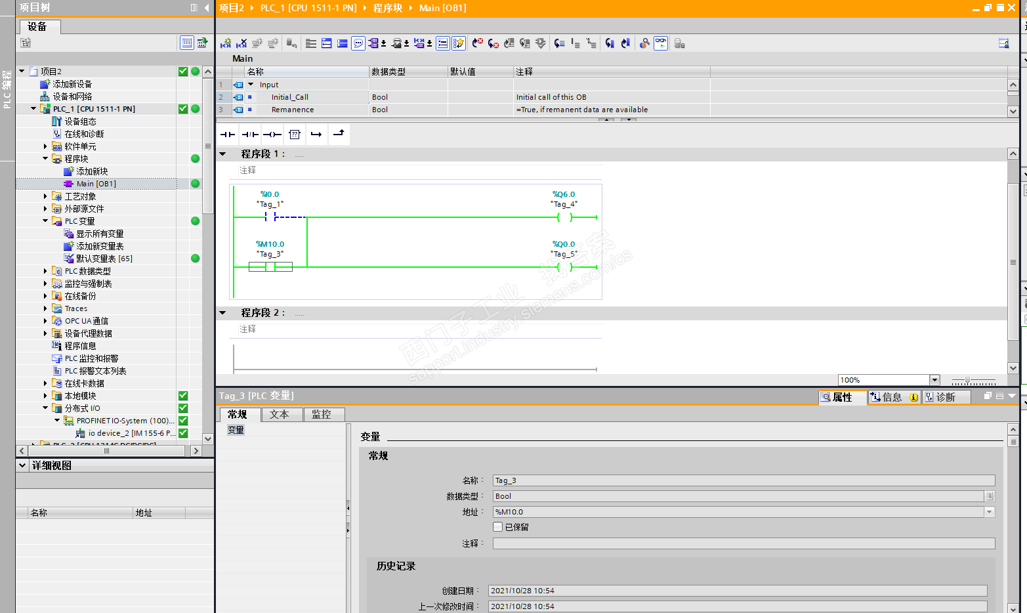Expand the 软件单元 tree node
This screenshot has width=1027, height=613.
45,146
